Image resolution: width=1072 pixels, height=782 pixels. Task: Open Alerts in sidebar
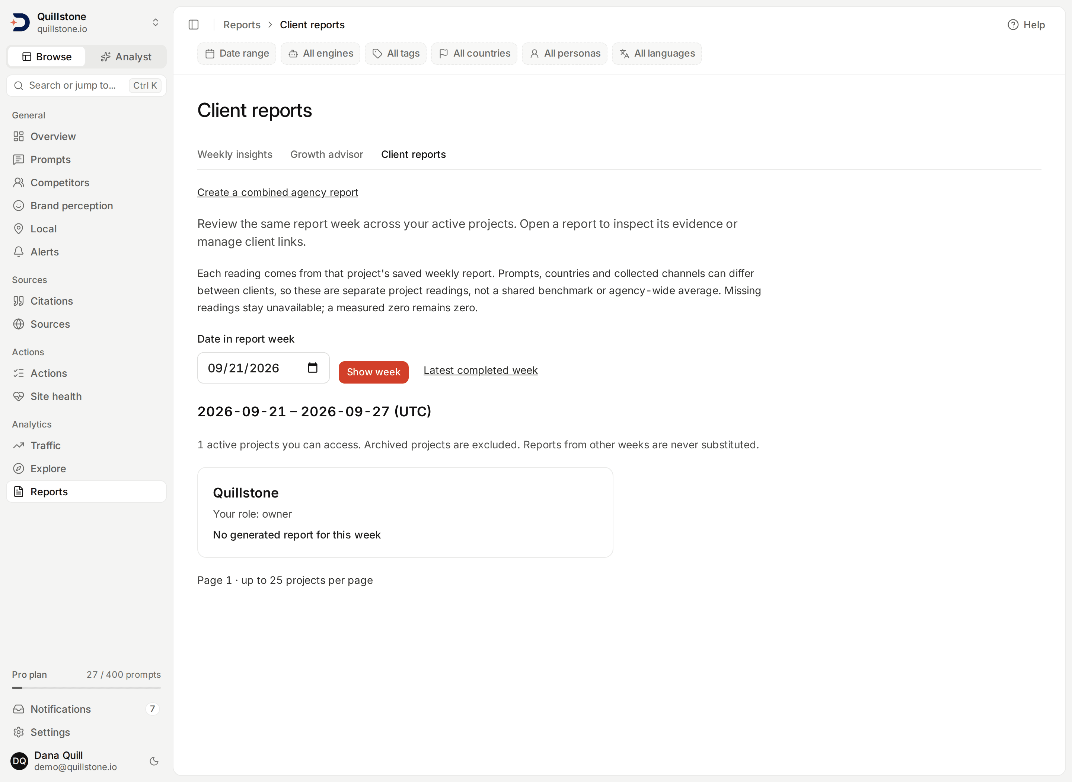coord(86,252)
